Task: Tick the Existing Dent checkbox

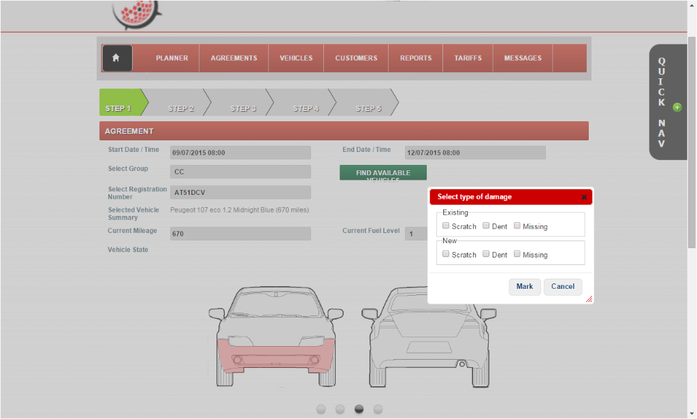Action: point(486,226)
